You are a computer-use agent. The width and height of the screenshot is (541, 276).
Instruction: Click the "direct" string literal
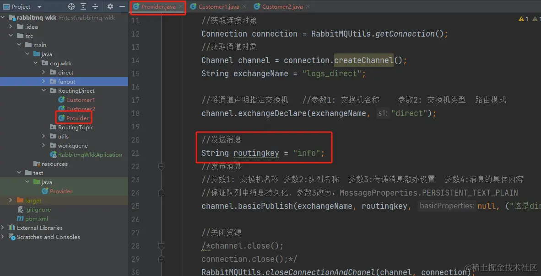point(409,113)
